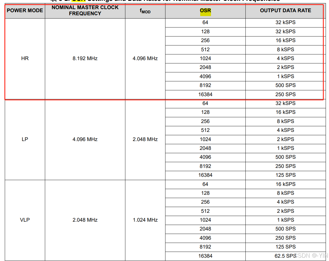Select OSR 16384 in the VLP section
Viewport: 329px width, 261px height.
click(x=205, y=256)
